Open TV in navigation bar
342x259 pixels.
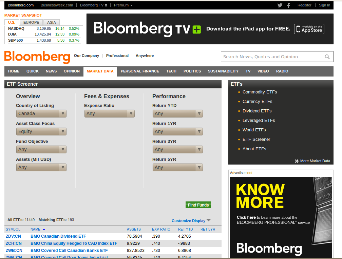point(248,71)
